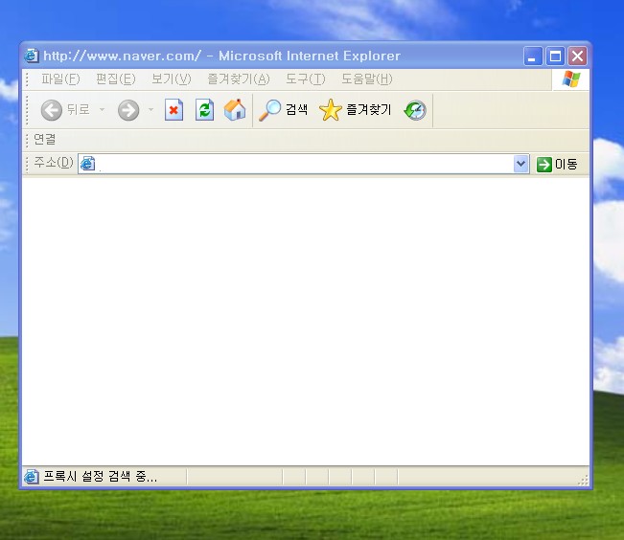The image size is (624, 540).
Task: Click the window resize grip corner
Action: tap(584, 481)
